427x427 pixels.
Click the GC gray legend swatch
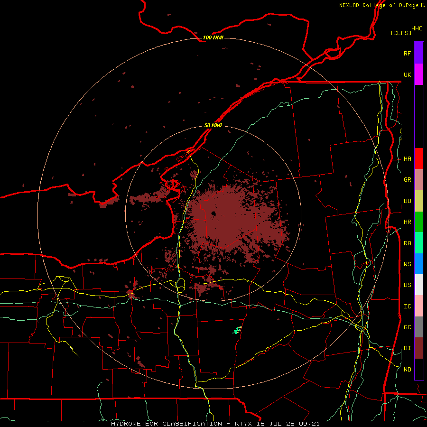pos(419,327)
